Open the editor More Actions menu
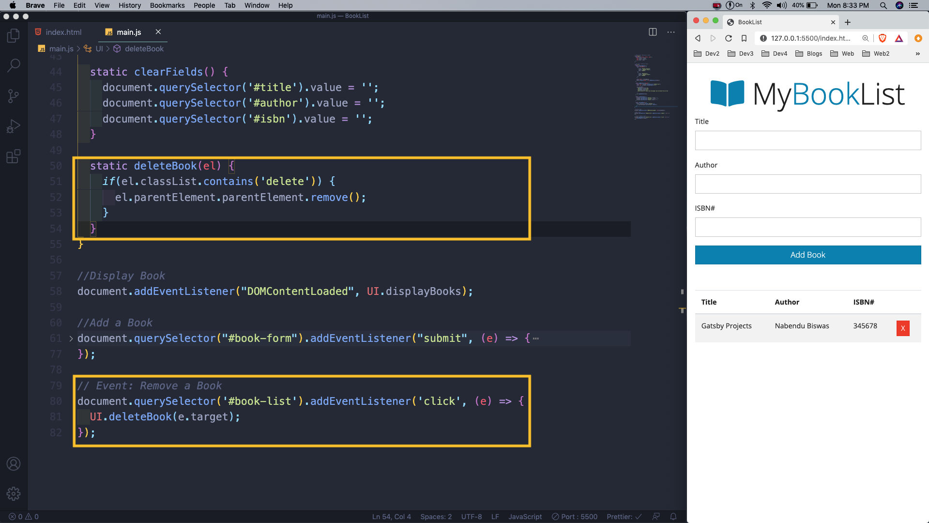929x523 pixels. pyautogui.click(x=671, y=32)
